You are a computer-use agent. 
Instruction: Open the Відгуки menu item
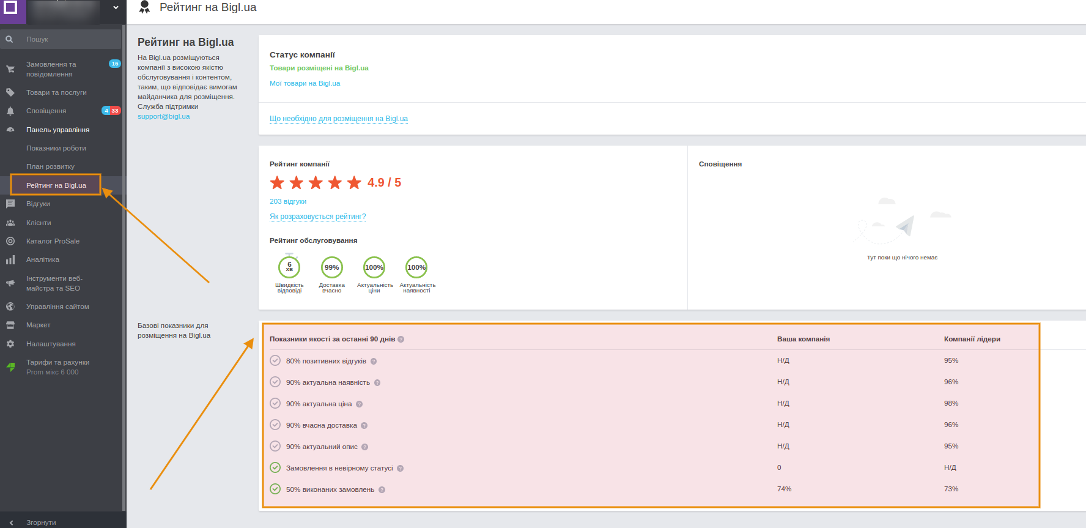click(x=38, y=204)
